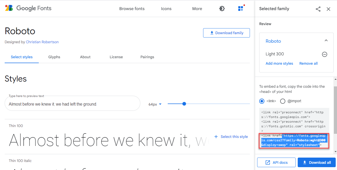Screen dimensions: 337x170
Task: Click the Roboto family name in Review
Action: pos(273,41)
